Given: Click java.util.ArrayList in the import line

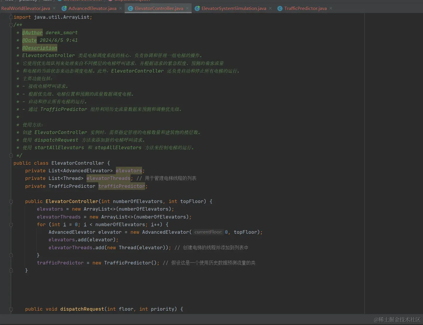Looking at the screenshot, I should click(x=62, y=17).
